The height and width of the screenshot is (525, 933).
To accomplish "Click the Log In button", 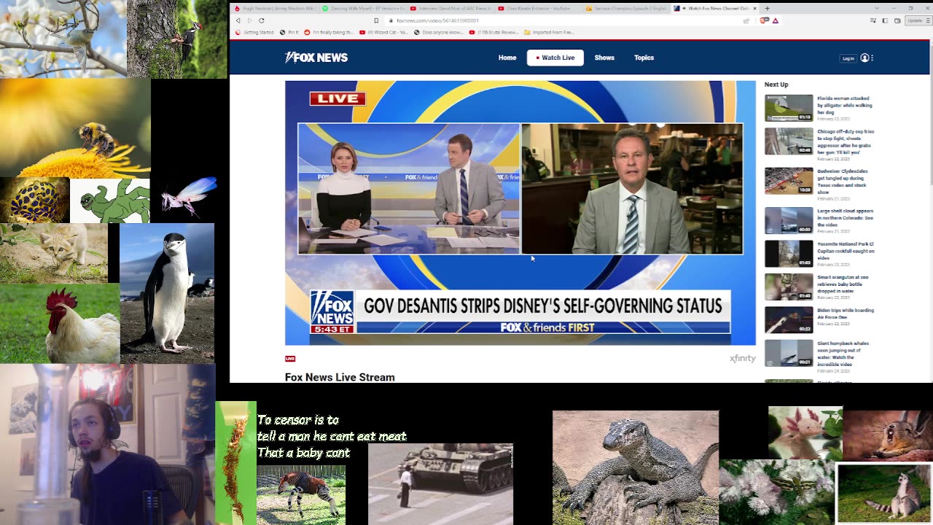I will click(x=848, y=58).
